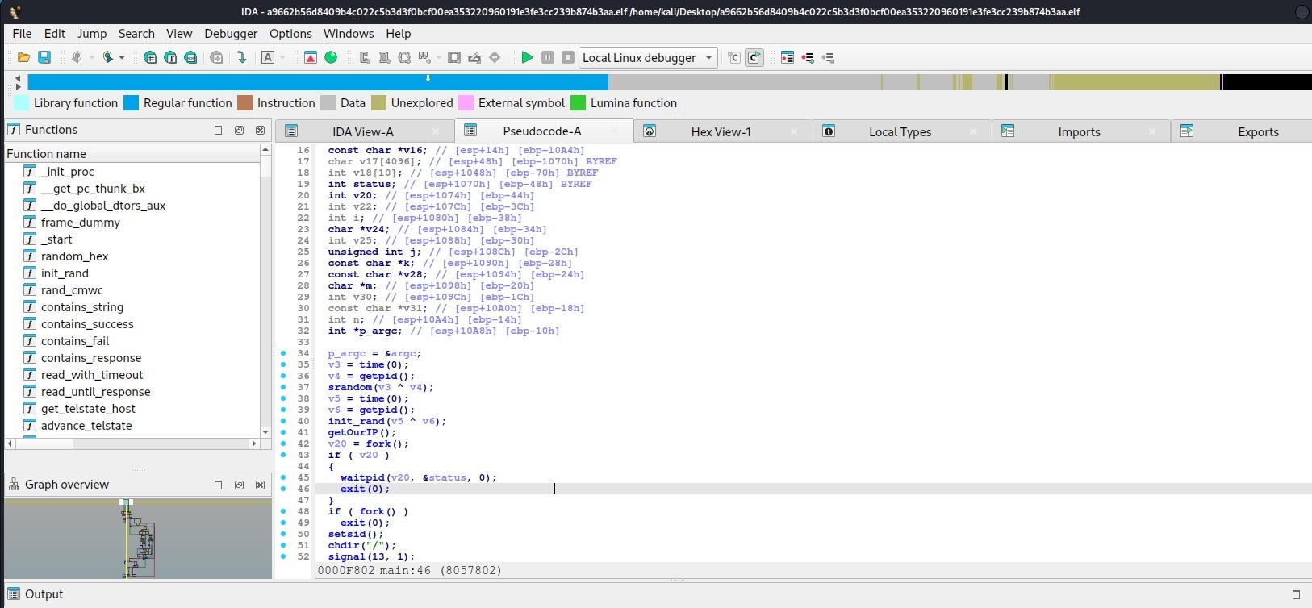Image resolution: width=1312 pixels, height=608 pixels.
Task: Click the open file folder icon
Action: coord(23,57)
